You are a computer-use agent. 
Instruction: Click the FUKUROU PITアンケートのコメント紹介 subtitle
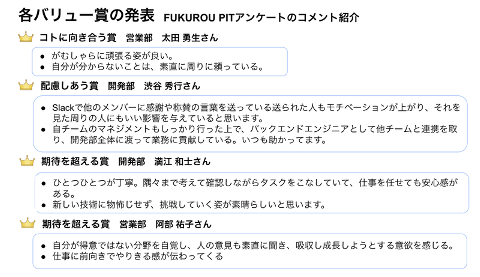coord(261,17)
